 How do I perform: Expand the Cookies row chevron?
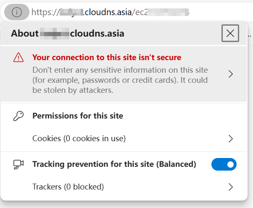click(x=230, y=138)
